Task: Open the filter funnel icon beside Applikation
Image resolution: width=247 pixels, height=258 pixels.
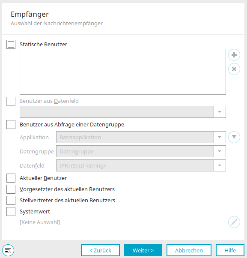Action: click(234, 137)
